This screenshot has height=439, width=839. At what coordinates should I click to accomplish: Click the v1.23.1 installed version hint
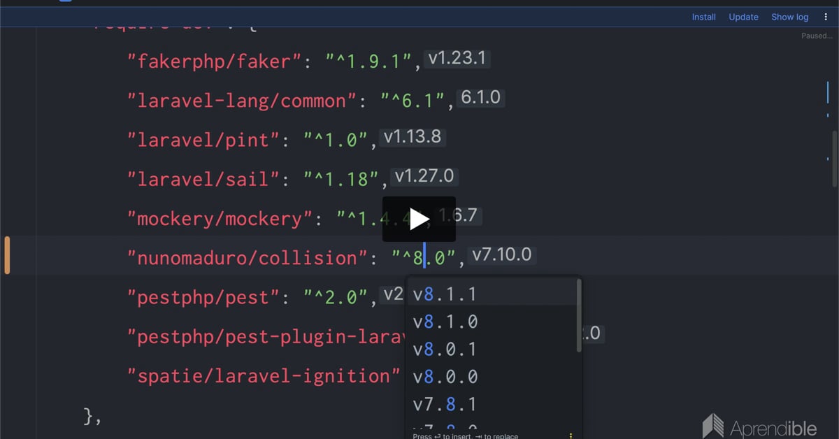(x=457, y=59)
